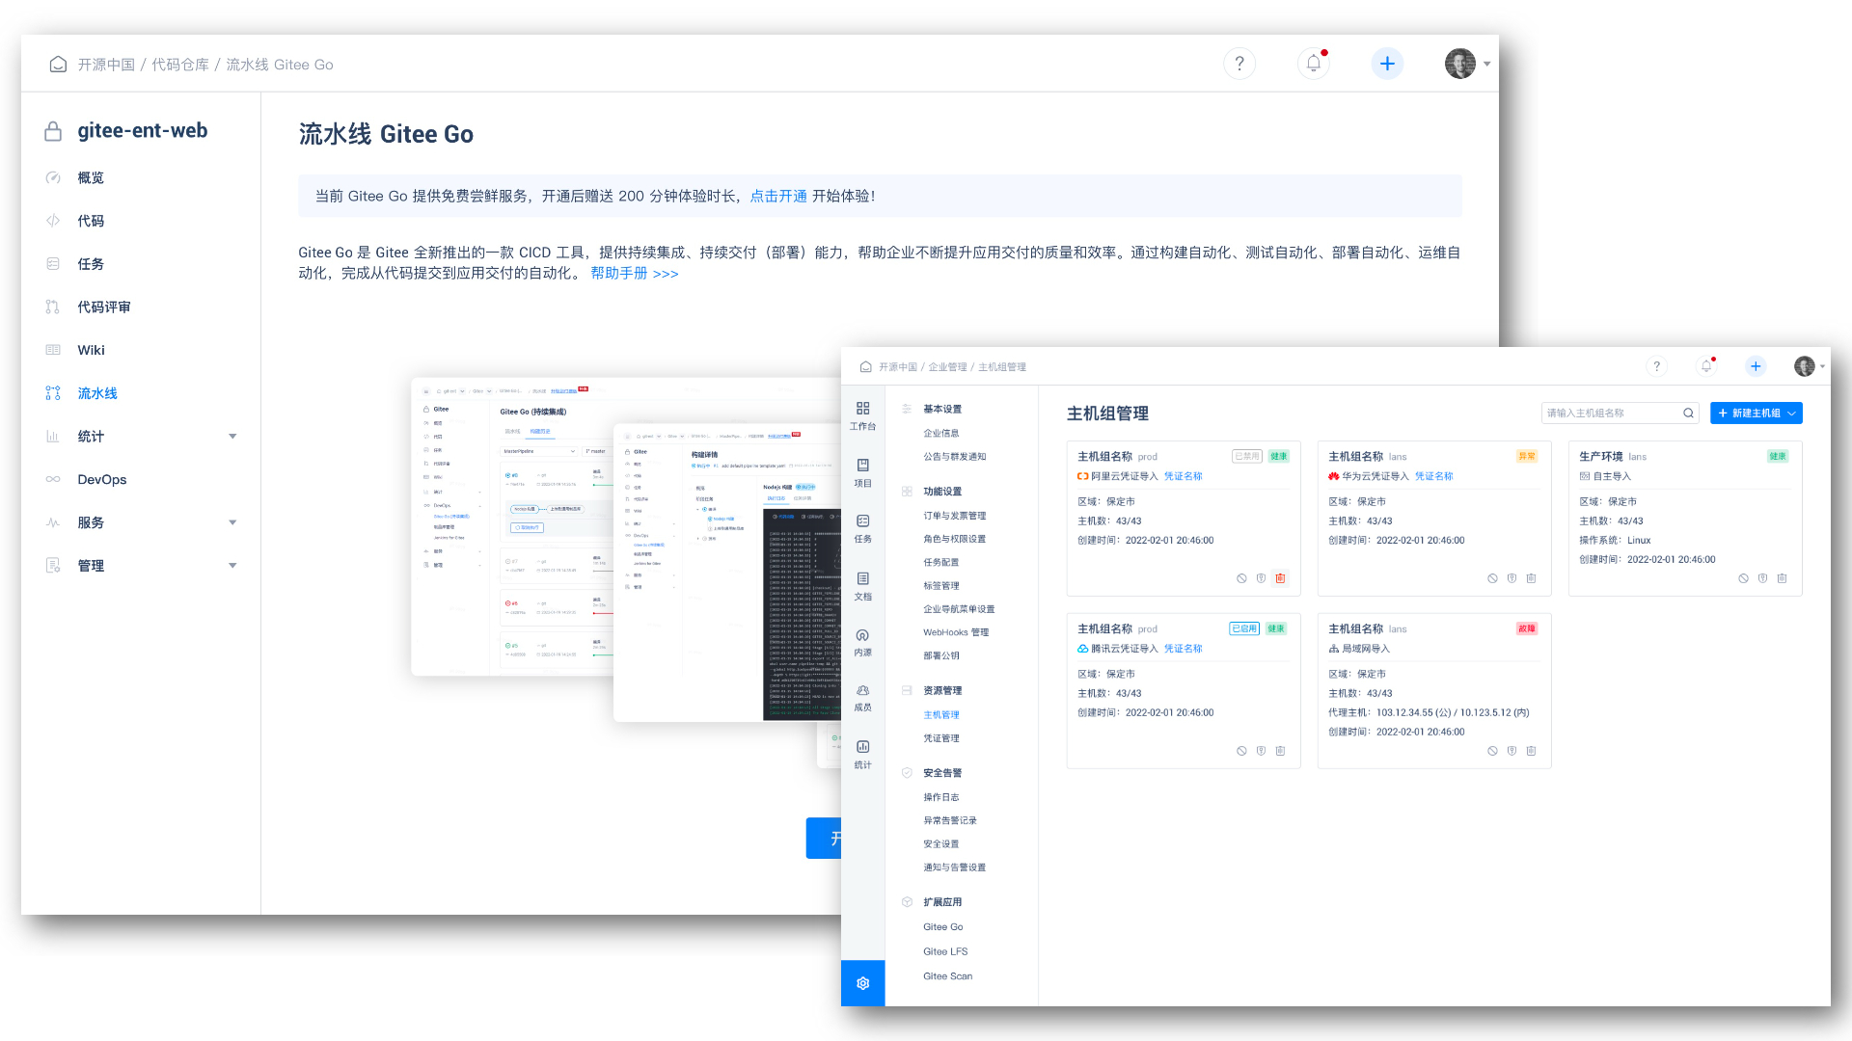This screenshot has height=1041, width=1852.
Task: Click shield icon on 局域网导入 host card
Action: click(x=1512, y=751)
